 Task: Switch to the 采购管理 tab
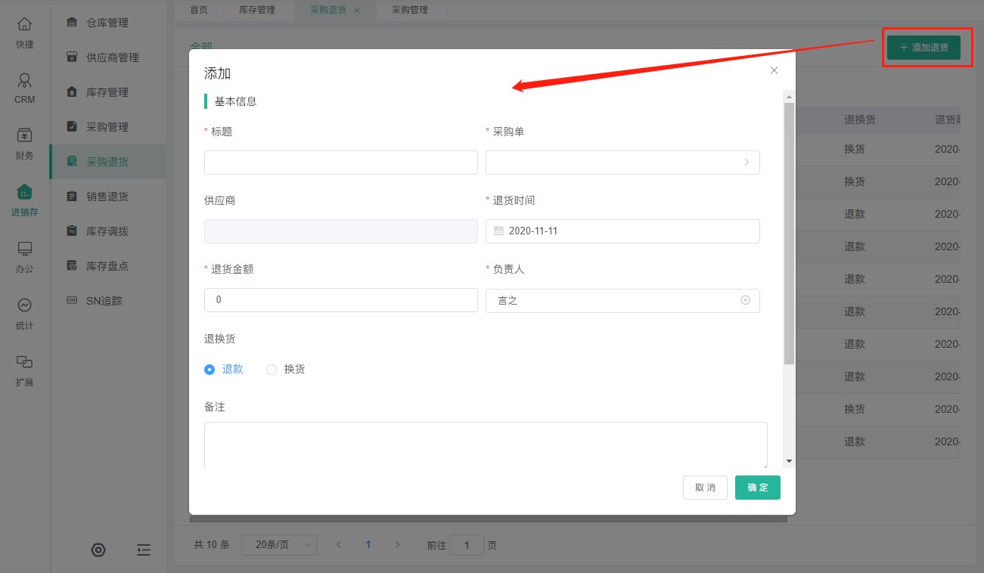[410, 10]
